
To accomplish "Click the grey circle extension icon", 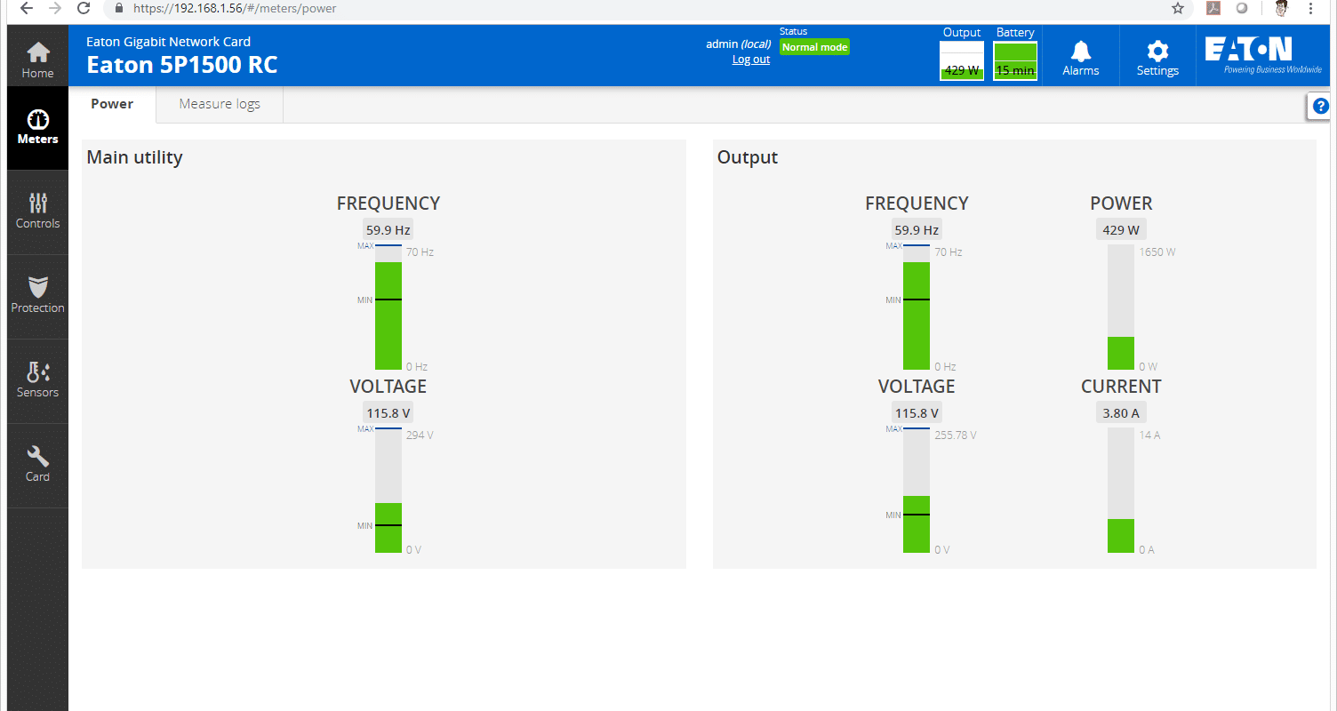I will coord(1241,9).
